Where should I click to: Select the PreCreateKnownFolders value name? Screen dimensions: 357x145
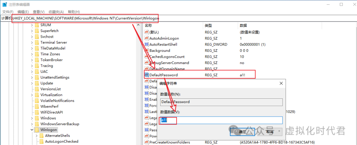(x=170, y=142)
